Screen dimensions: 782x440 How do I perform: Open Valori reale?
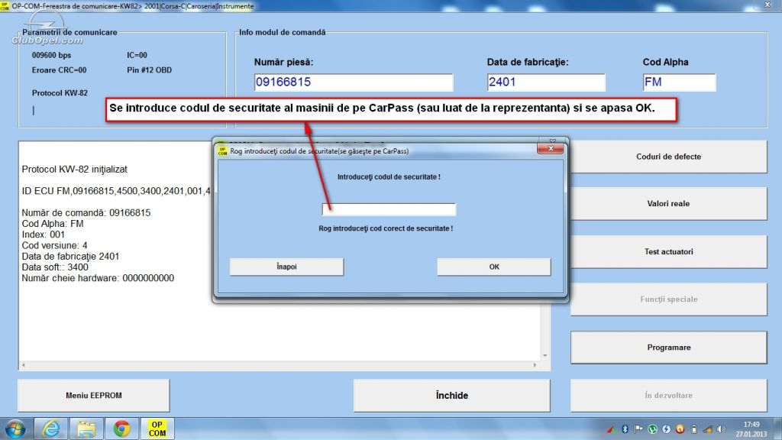pyautogui.click(x=669, y=203)
